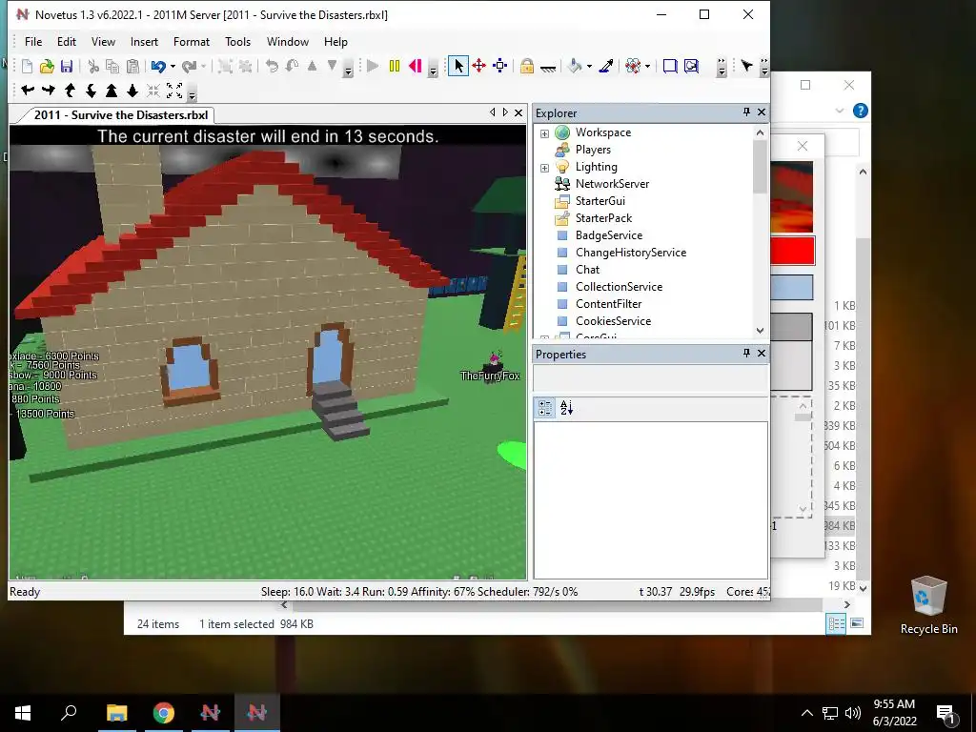976x732 pixels.
Task: Zoom out with solid down arrow icon
Action: click(x=132, y=91)
